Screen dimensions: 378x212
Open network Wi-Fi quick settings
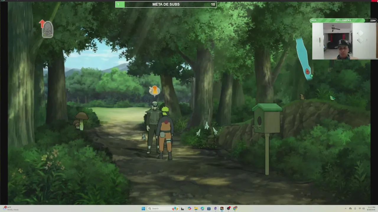click(360, 208)
